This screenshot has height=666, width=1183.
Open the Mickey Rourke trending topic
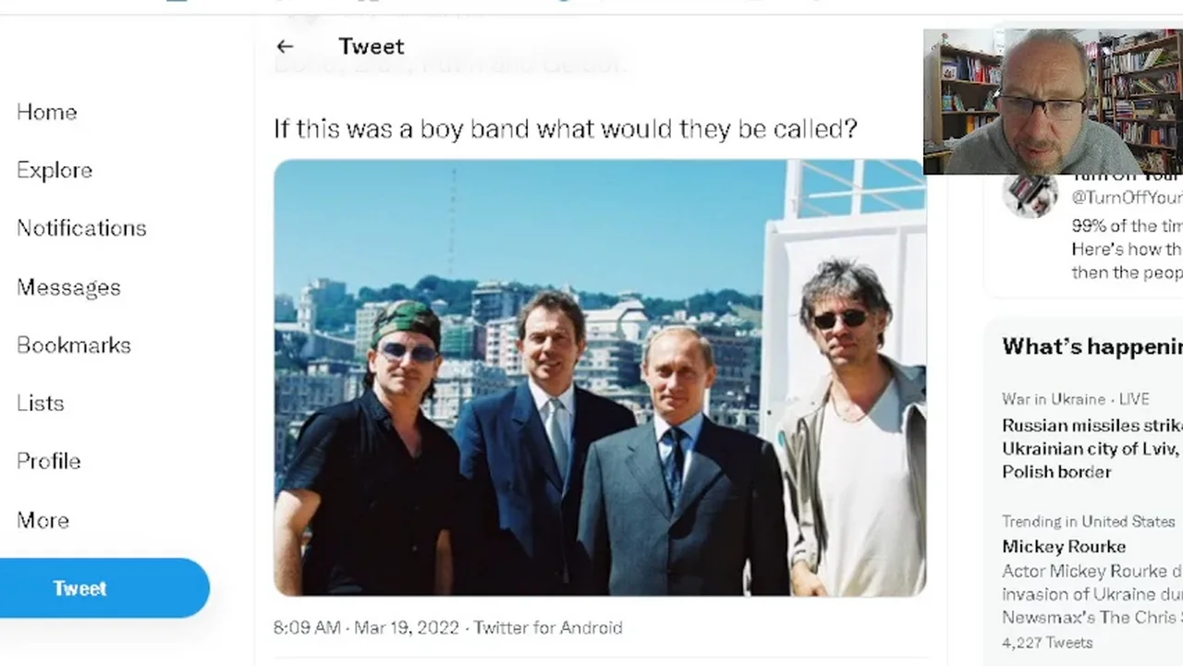pyautogui.click(x=1064, y=546)
